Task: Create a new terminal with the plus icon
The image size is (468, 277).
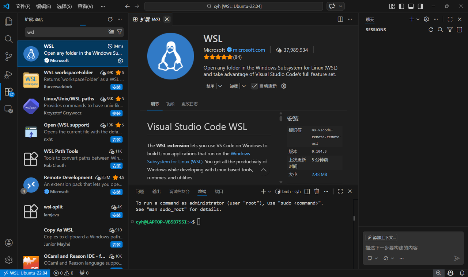Action: (x=263, y=191)
